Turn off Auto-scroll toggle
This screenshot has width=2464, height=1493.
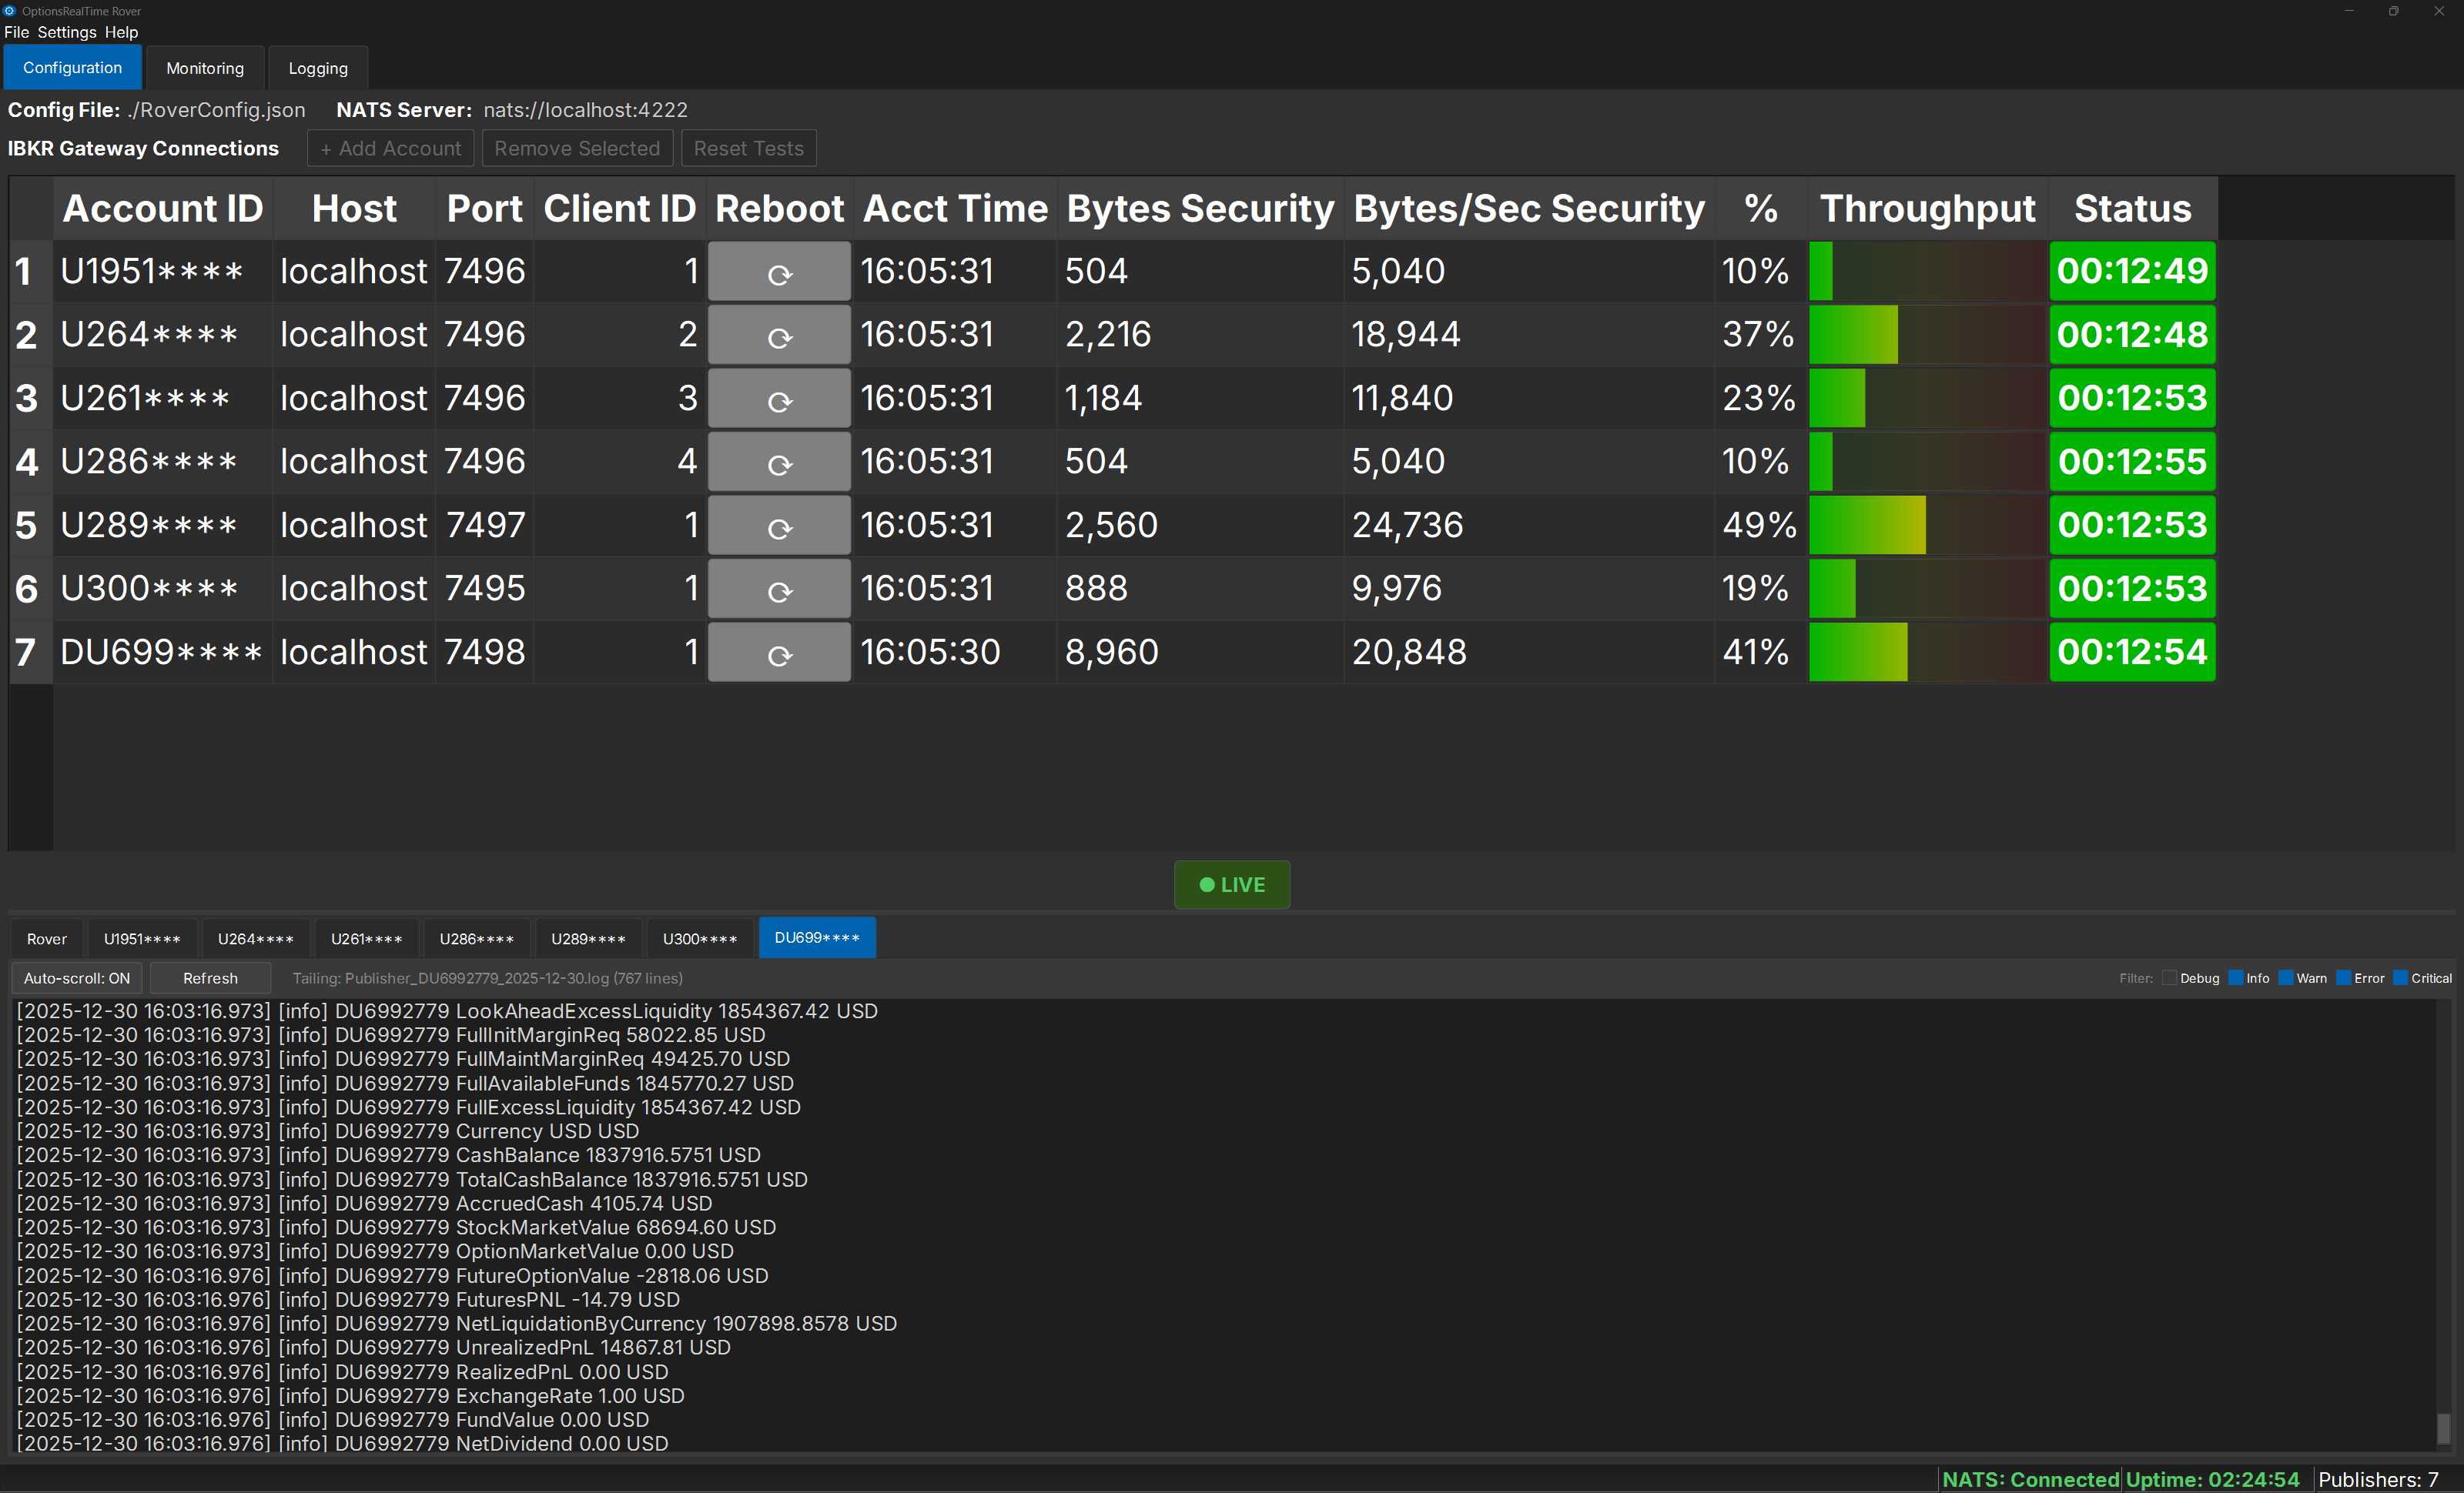(77, 978)
